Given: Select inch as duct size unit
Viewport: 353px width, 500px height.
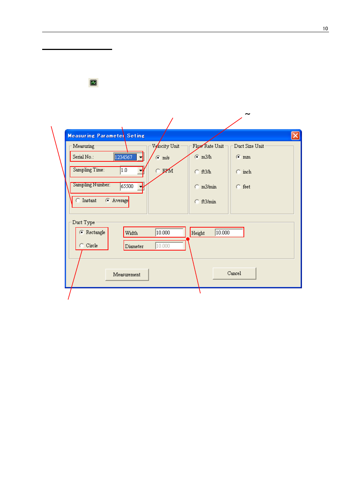Looking at the screenshot, I should 238,171.
